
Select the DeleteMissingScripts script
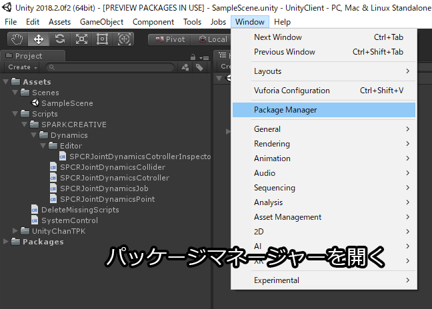pos(75,210)
